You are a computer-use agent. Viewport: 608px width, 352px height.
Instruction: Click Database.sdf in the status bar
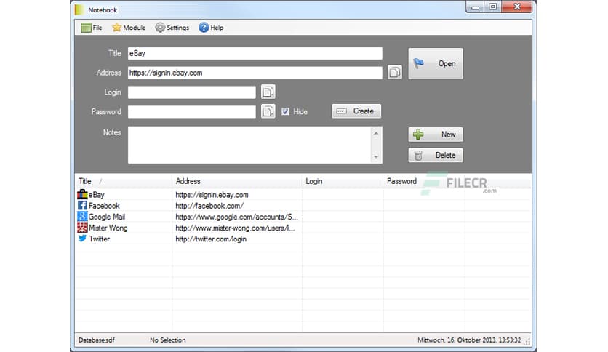click(x=97, y=340)
